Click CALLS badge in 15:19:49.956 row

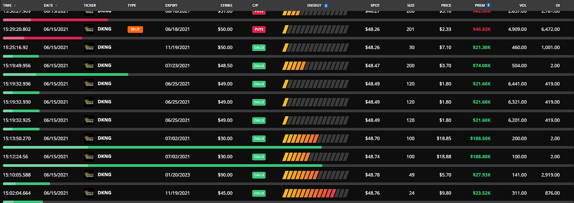pyautogui.click(x=259, y=66)
